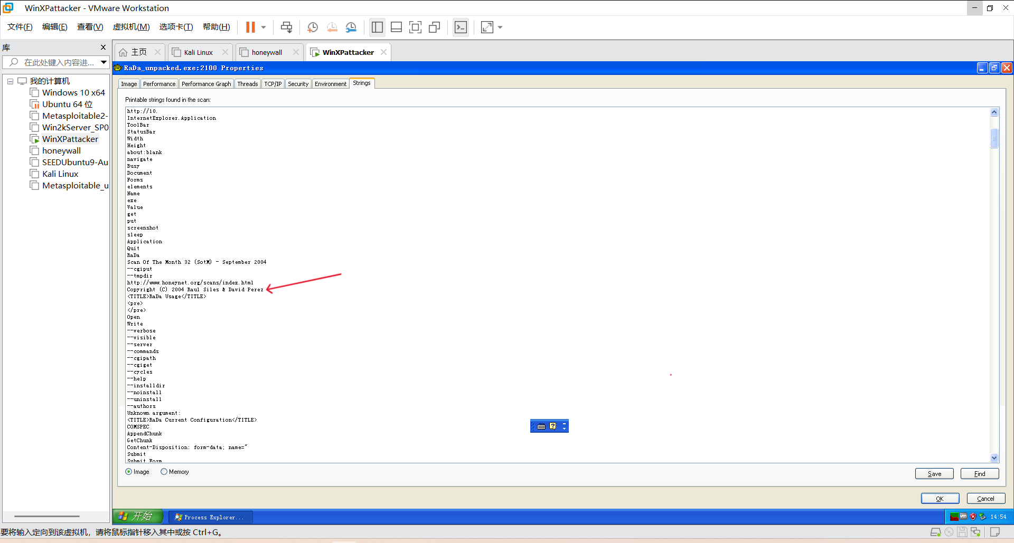The width and height of the screenshot is (1014, 543).
Task: Take a snapshot of this virtual machine
Action: tap(313, 27)
